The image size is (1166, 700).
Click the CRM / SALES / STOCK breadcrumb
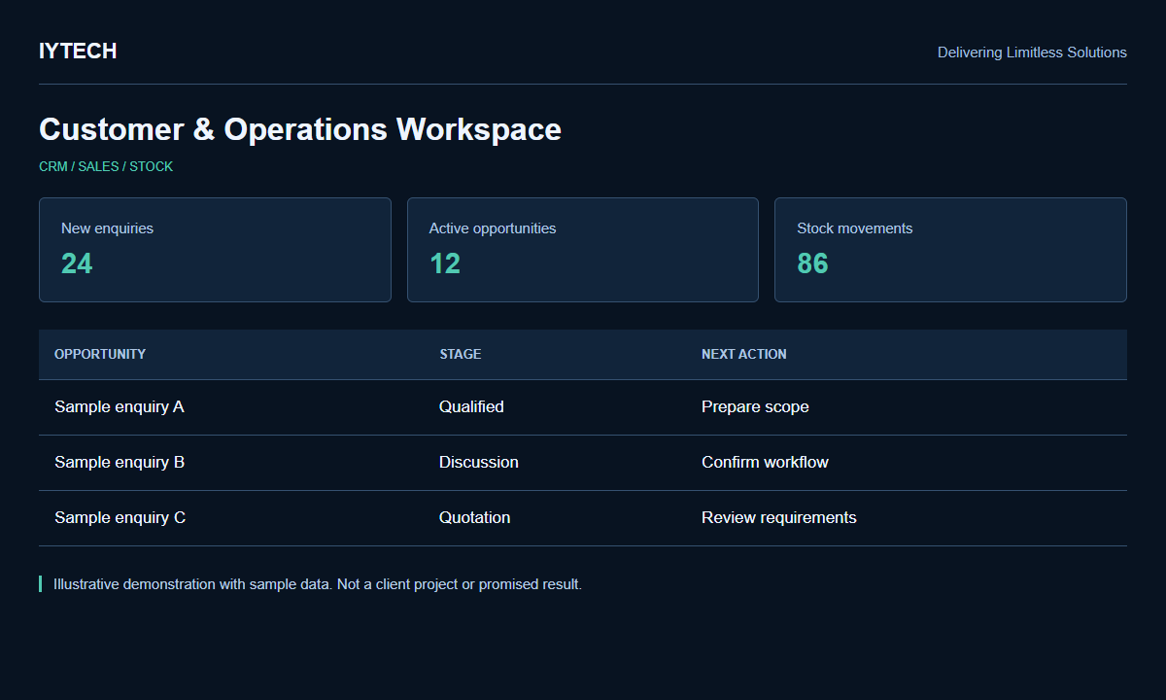coord(106,166)
